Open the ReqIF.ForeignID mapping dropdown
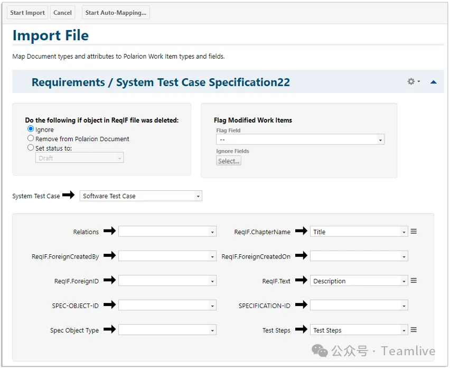 point(167,281)
